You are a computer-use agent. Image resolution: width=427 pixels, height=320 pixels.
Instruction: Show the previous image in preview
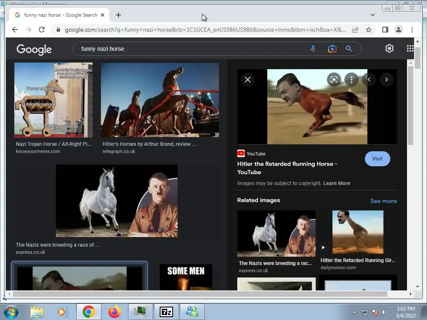[x=369, y=80]
